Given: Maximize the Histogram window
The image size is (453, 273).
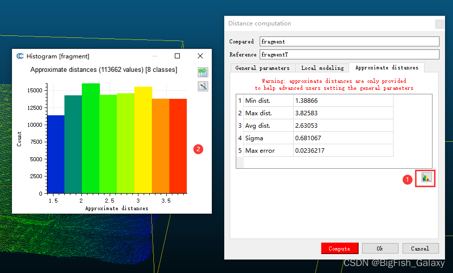Looking at the screenshot, I should (x=177, y=56).
